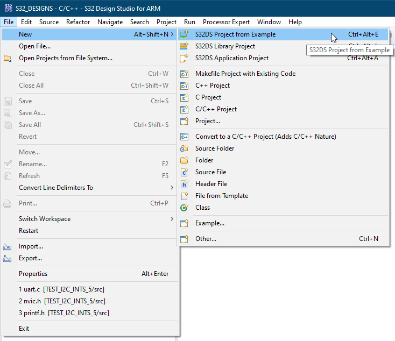This screenshot has height=341, width=395.
Task: Click the C/C++ Project icon
Action: [x=184, y=109]
